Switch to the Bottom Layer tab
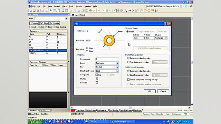This screenshot has height=124, width=221. (90, 110)
